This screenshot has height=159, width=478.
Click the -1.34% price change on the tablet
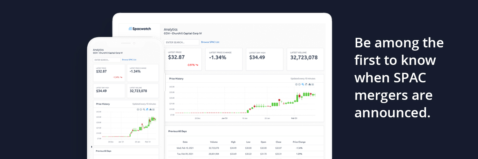pyautogui.click(x=218, y=58)
